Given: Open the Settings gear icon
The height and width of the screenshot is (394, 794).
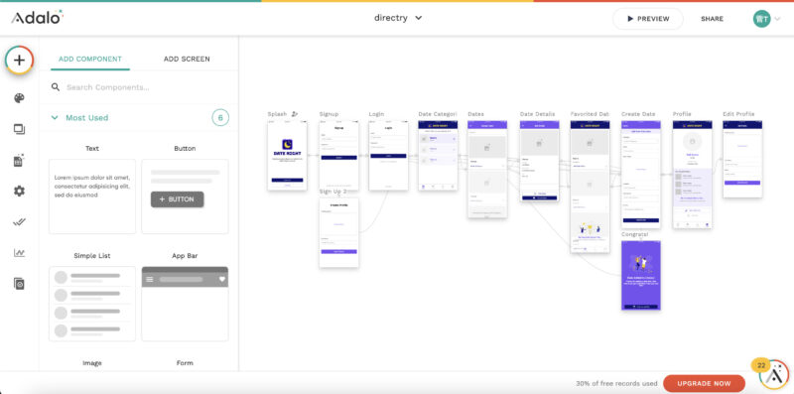Looking at the screenshot, I should tap(19, 191).
